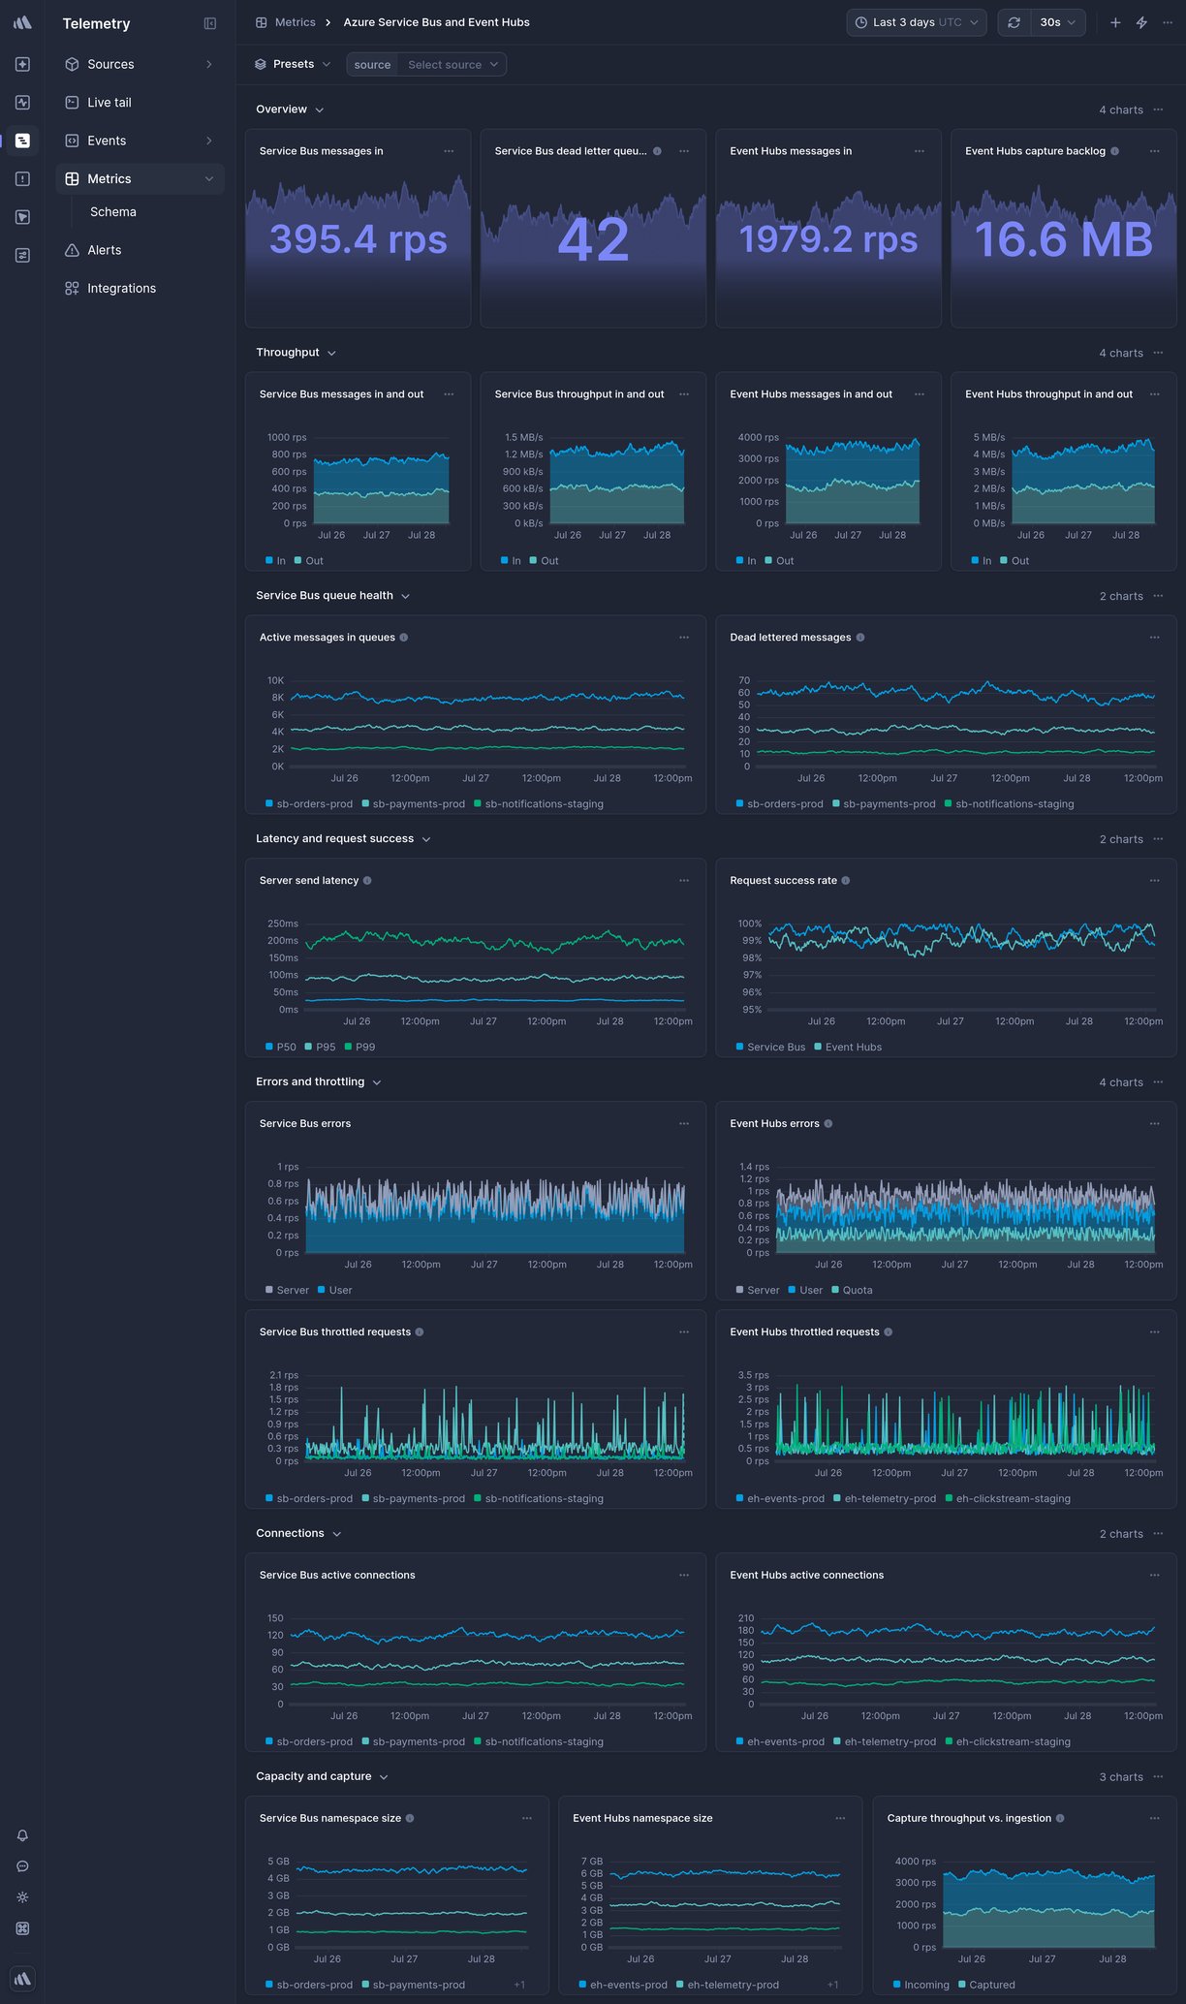Click the plus add icon in header
This screenshot has width=1186, height=2004.
[x=1115, y=22]
